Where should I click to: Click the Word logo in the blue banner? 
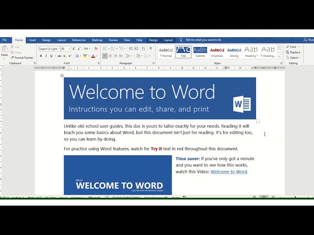242,104
